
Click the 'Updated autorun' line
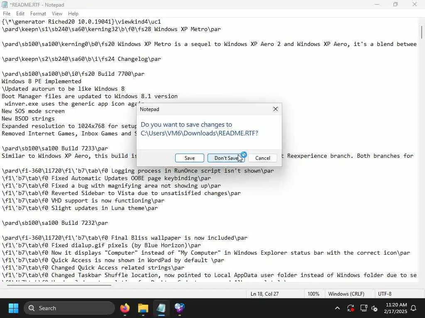point(63,89)
